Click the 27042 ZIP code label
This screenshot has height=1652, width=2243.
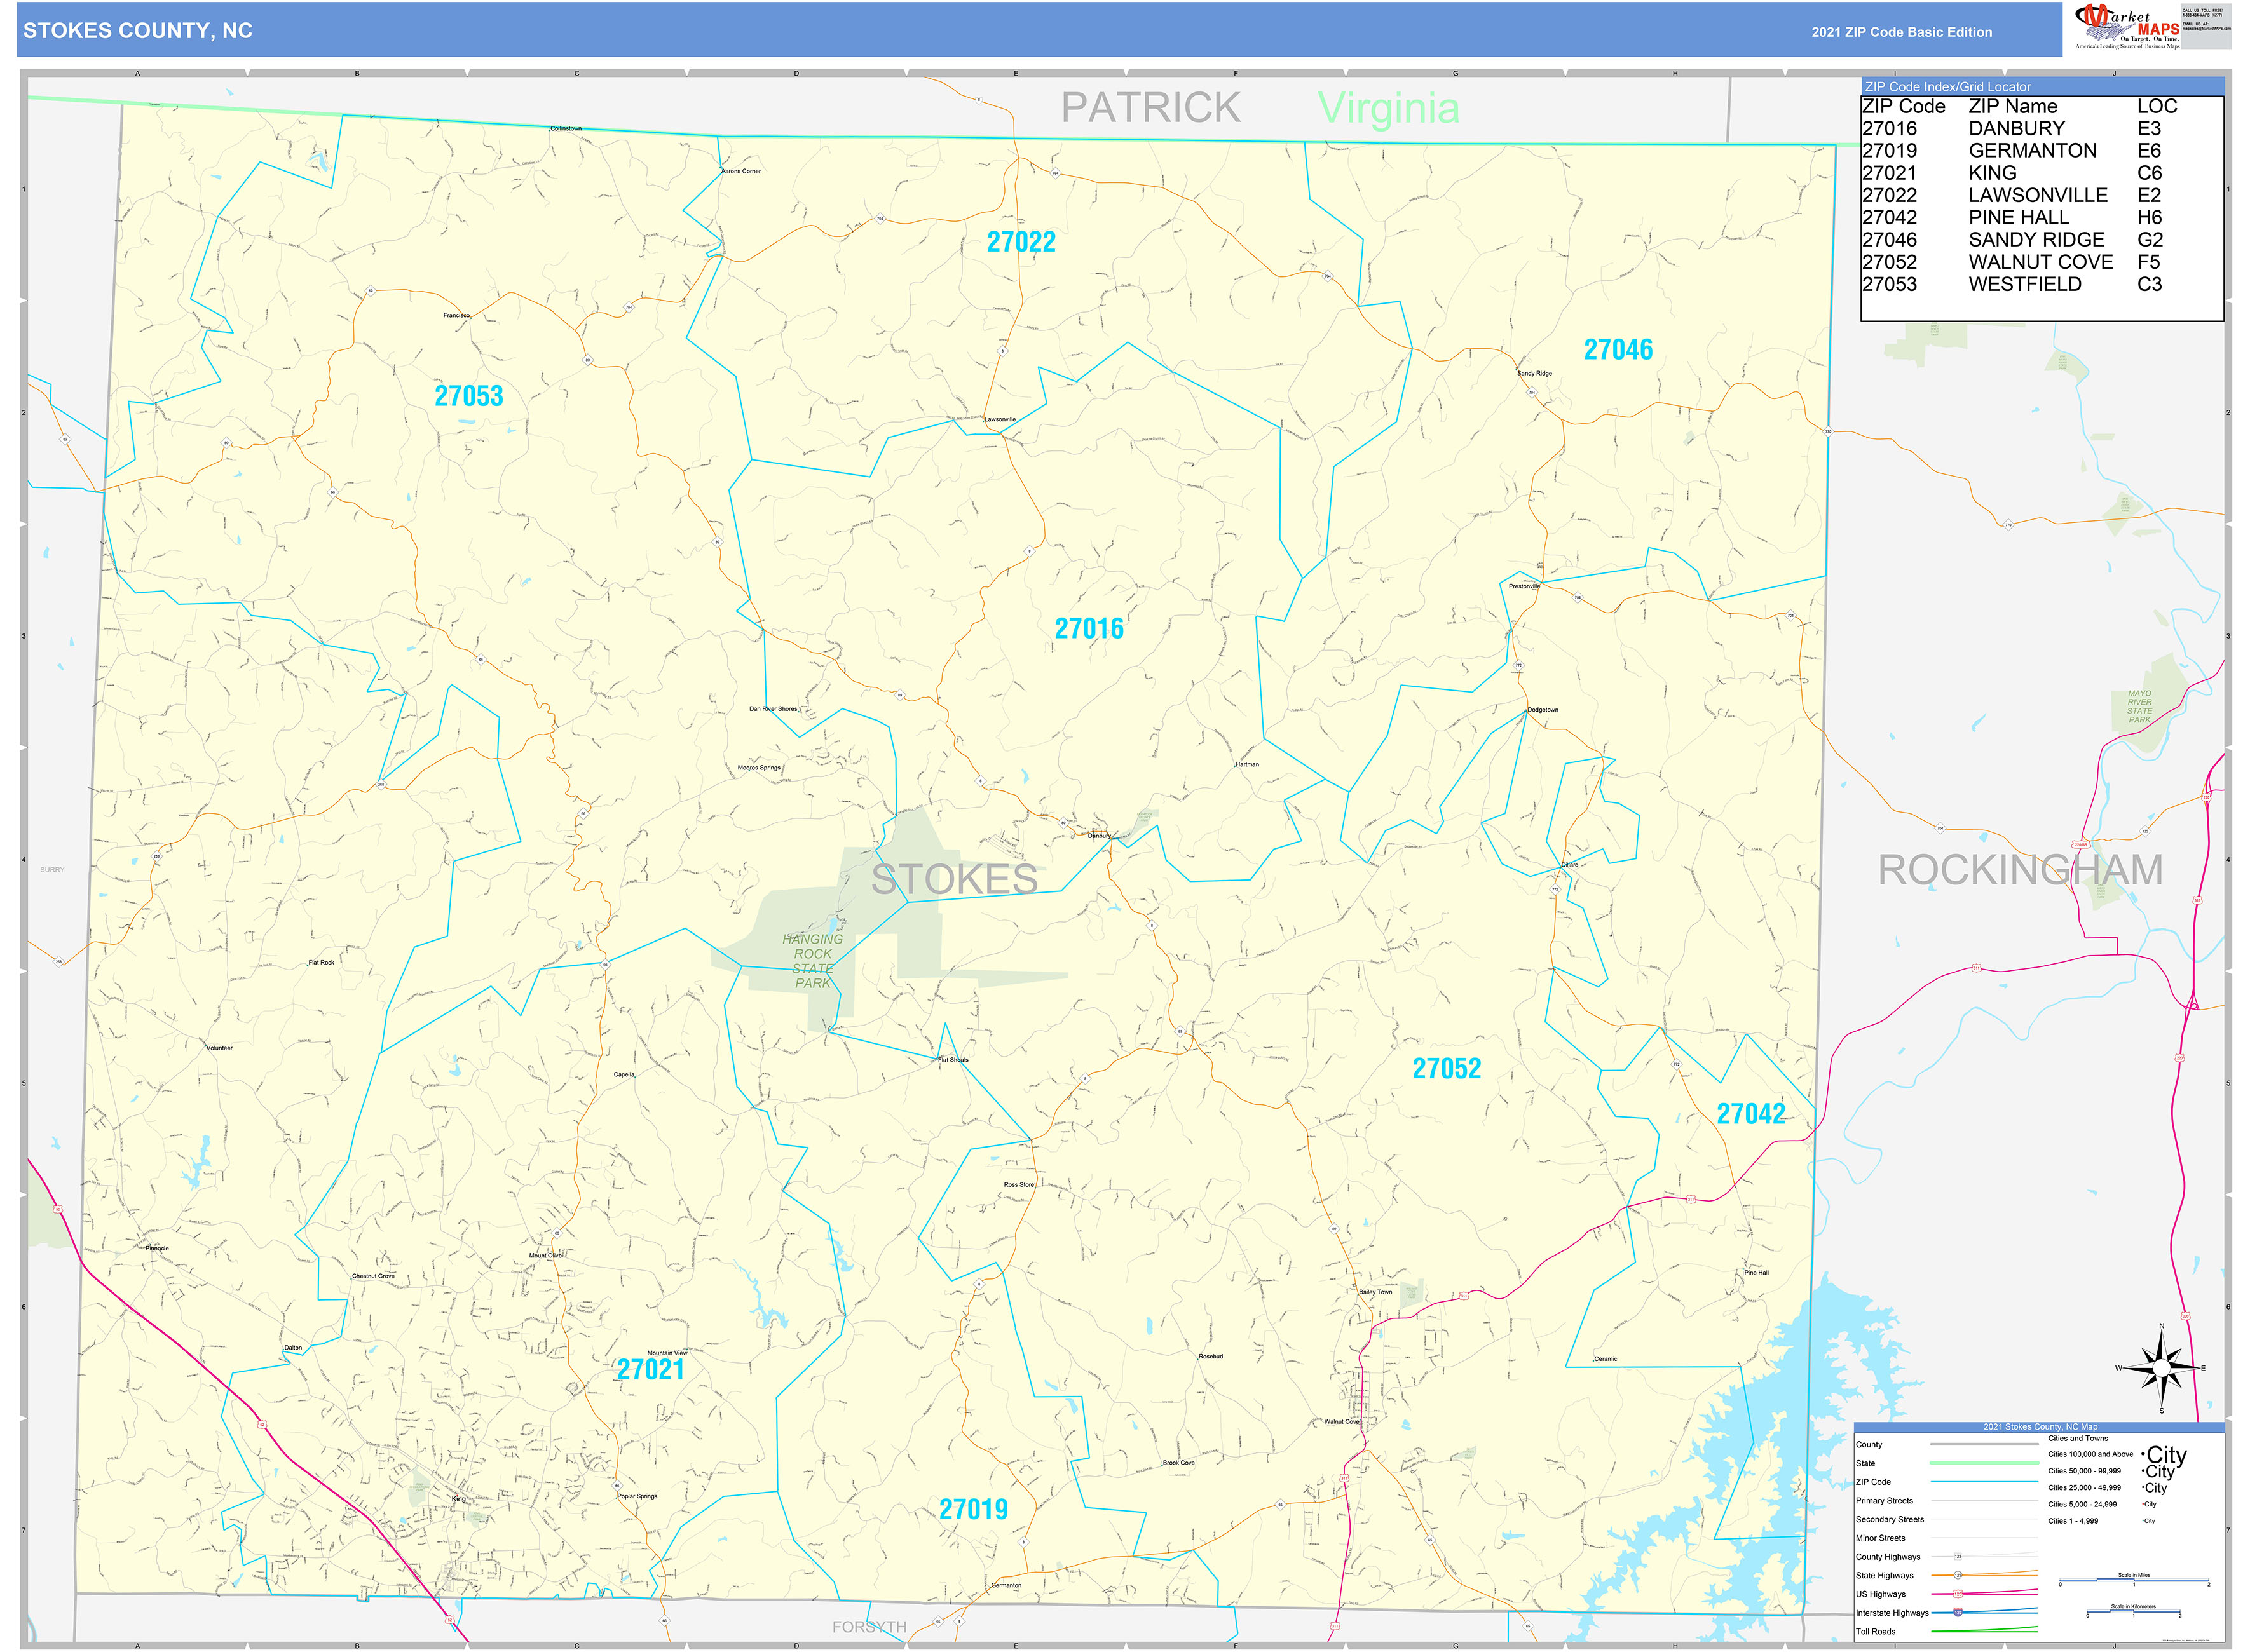(1750, 1114)
